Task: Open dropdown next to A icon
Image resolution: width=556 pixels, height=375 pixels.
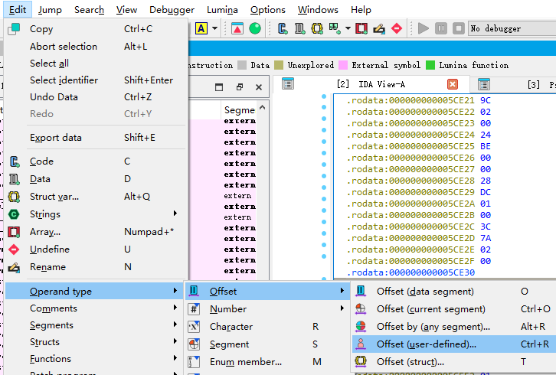Action: tap(215, 28)
